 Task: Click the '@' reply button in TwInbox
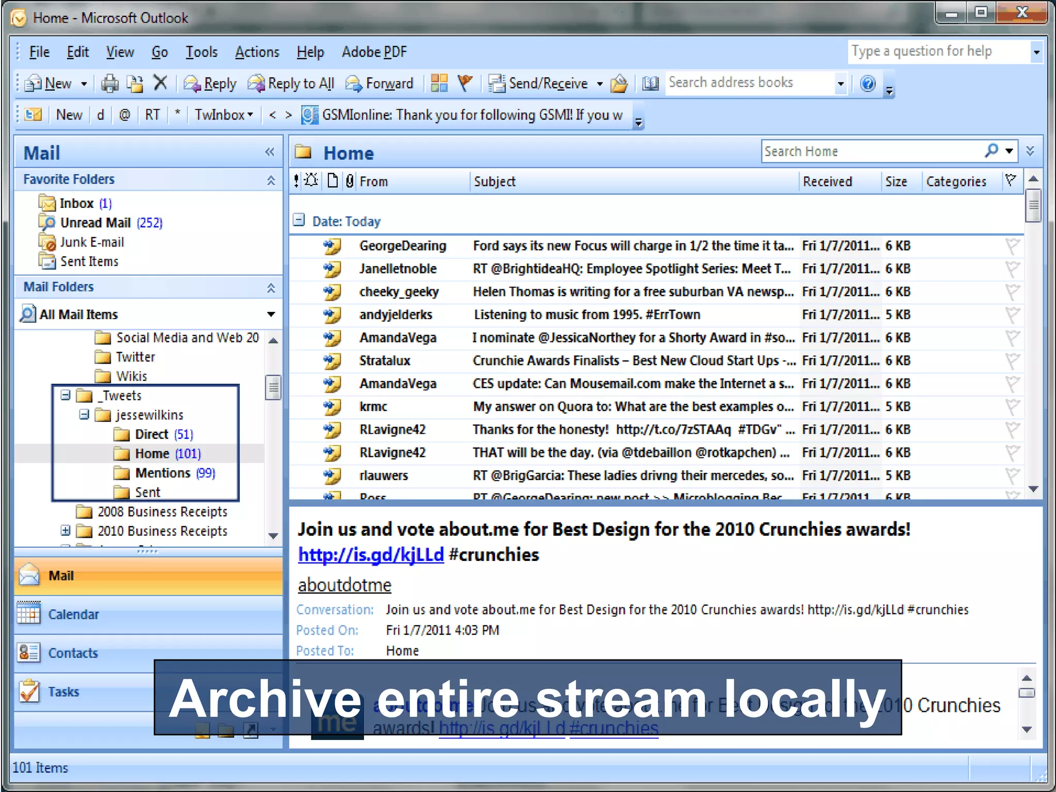point(124,114)
